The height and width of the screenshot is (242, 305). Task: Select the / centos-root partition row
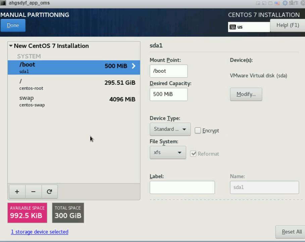(74, 84)
